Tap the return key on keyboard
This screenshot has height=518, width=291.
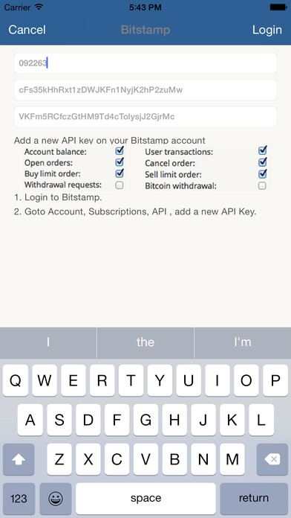(x=254, y=499)
